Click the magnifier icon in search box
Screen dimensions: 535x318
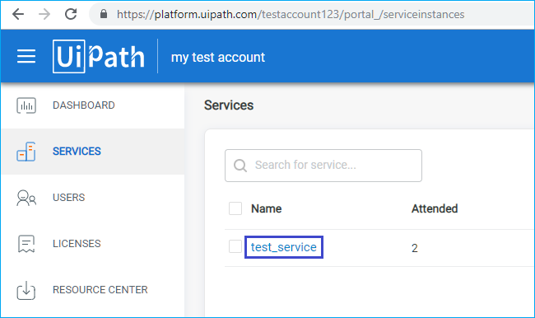click(240, 166)
